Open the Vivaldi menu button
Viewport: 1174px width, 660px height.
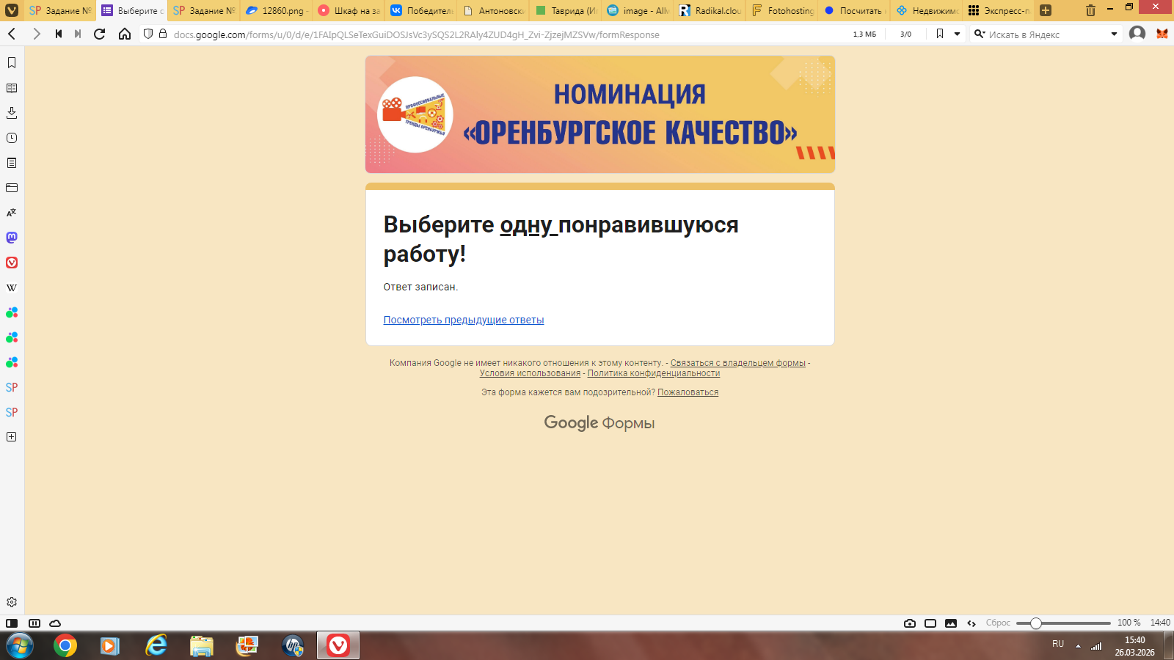[12, 10]
